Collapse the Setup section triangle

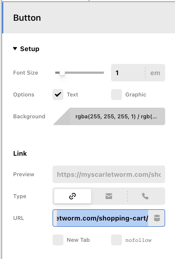pos(15,49)
